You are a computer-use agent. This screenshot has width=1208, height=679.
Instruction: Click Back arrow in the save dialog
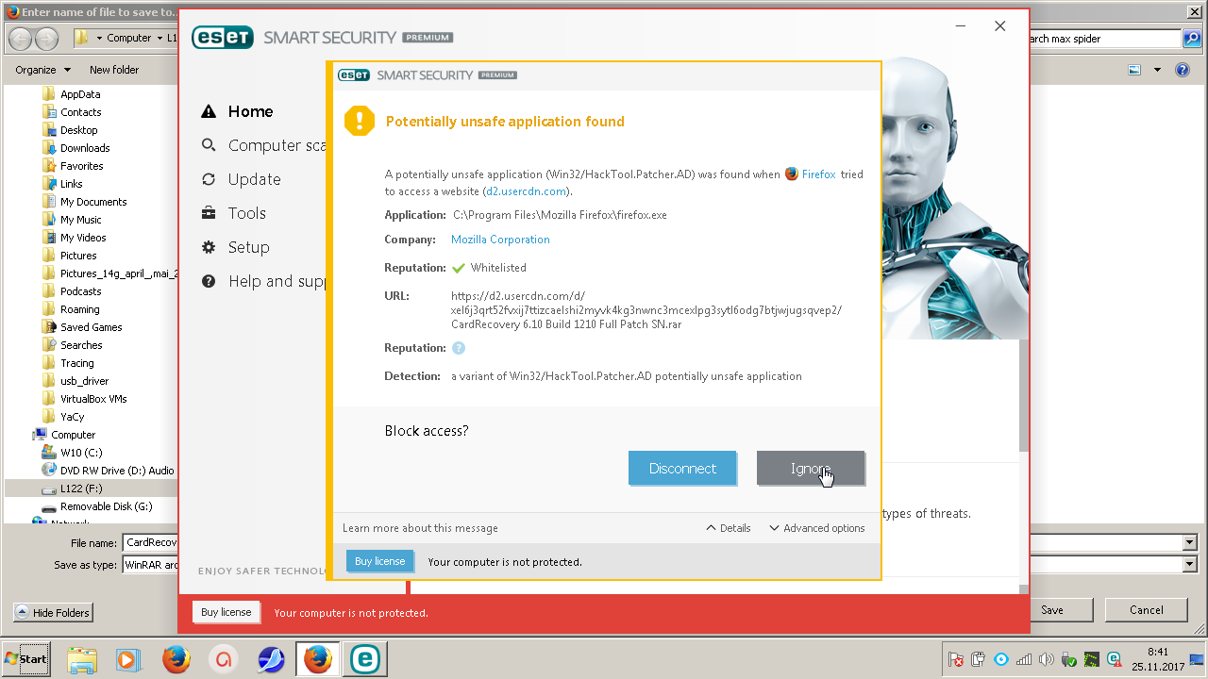click(21, 39)
